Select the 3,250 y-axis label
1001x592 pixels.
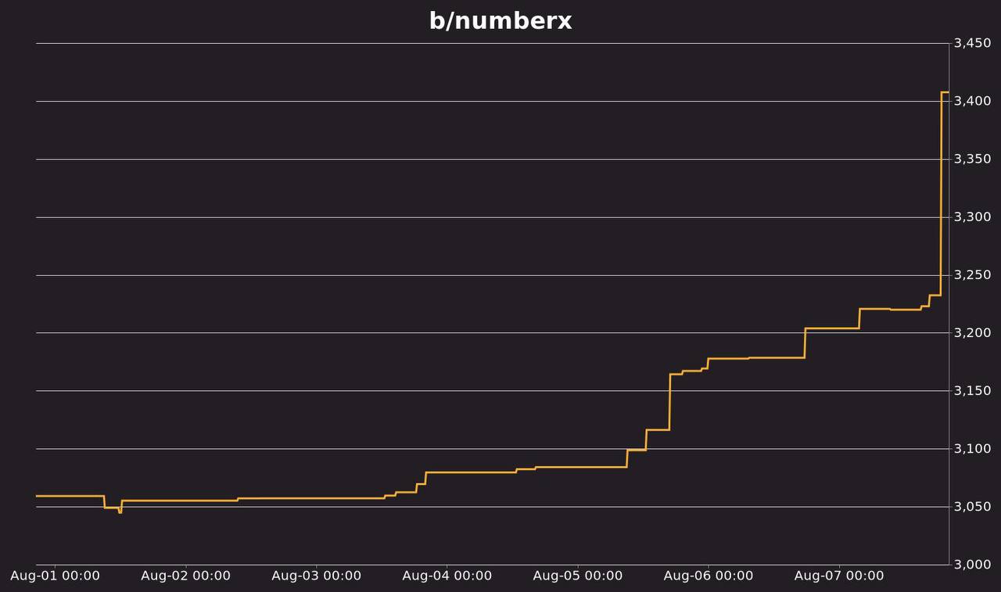(x=973, y=275)
